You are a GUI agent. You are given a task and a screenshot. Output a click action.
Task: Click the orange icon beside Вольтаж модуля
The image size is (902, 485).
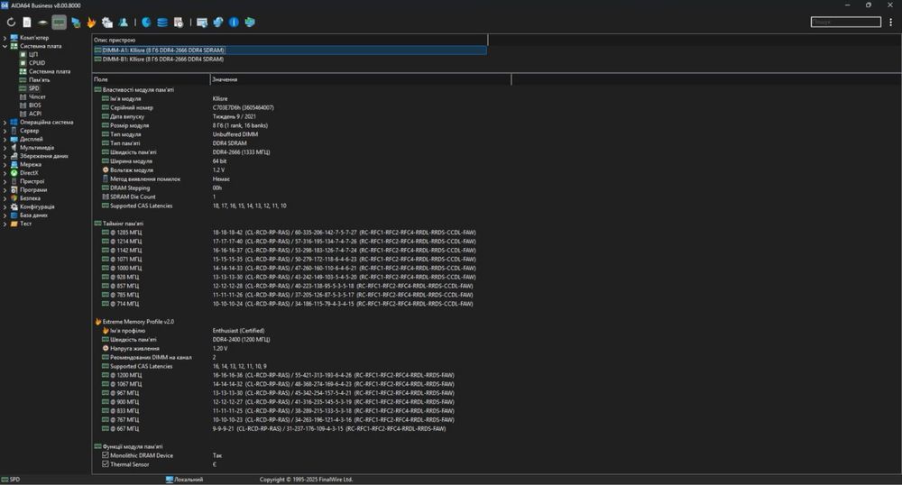(x=106, y=170)
